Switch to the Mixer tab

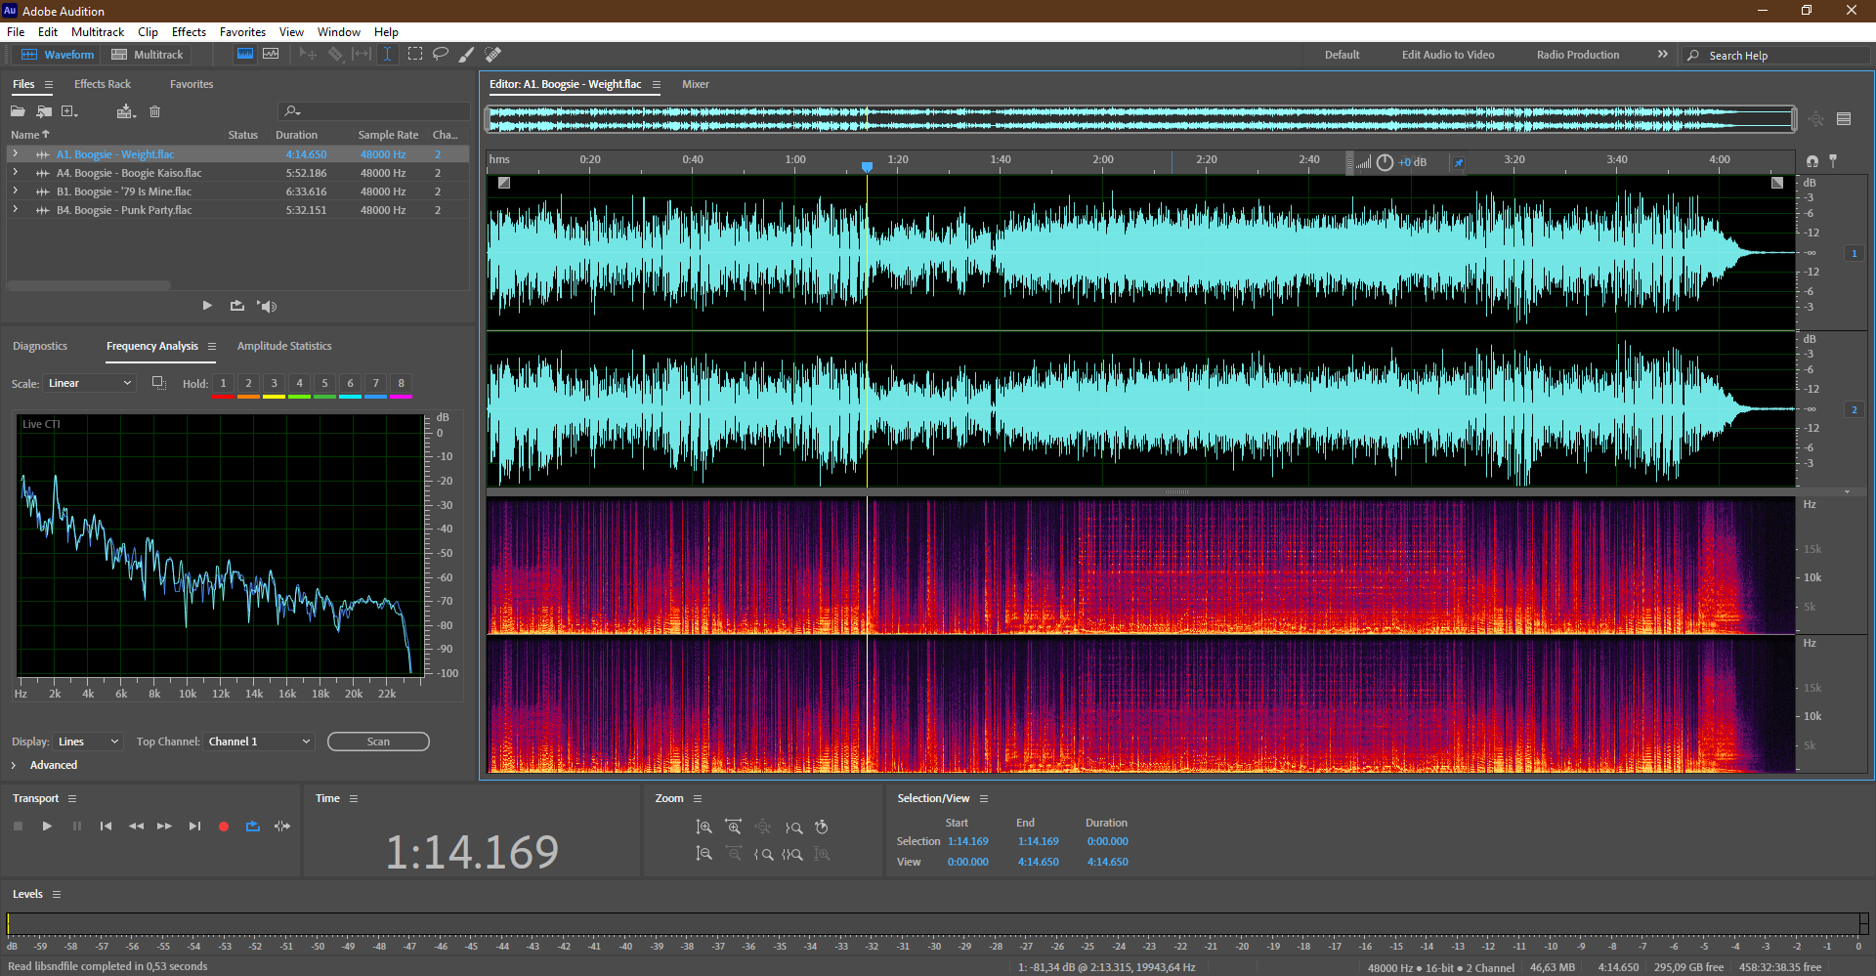(x=696, y=84)
